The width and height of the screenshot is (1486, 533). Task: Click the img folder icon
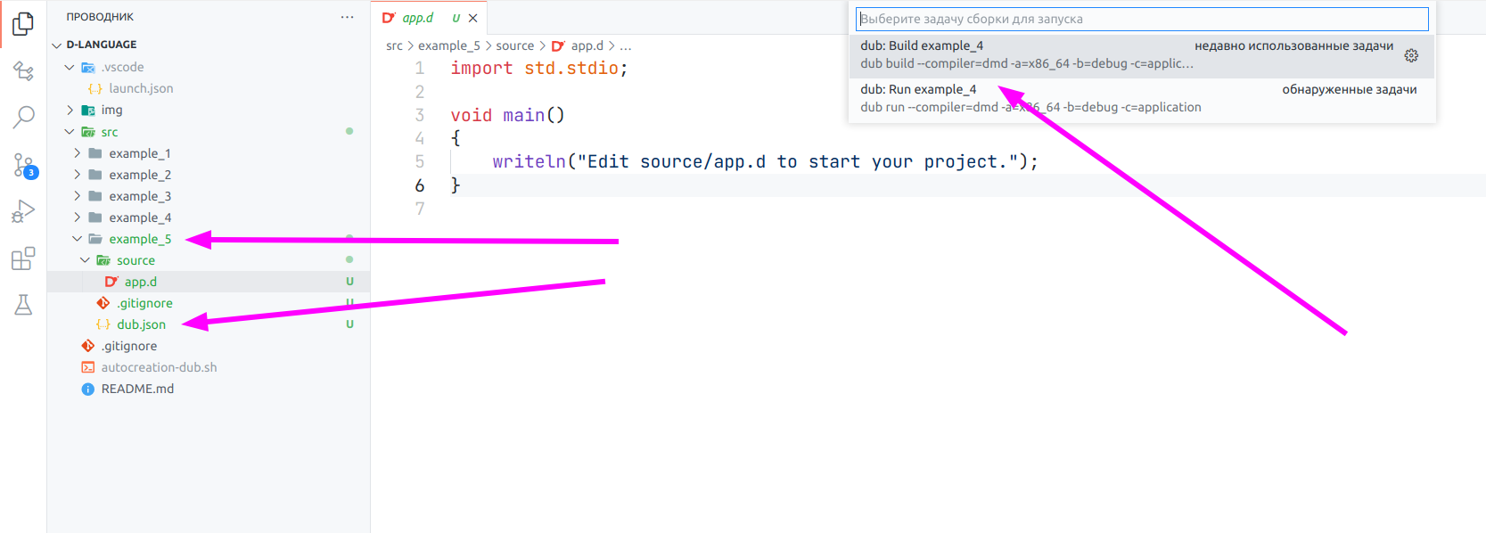tap(88, 111)
